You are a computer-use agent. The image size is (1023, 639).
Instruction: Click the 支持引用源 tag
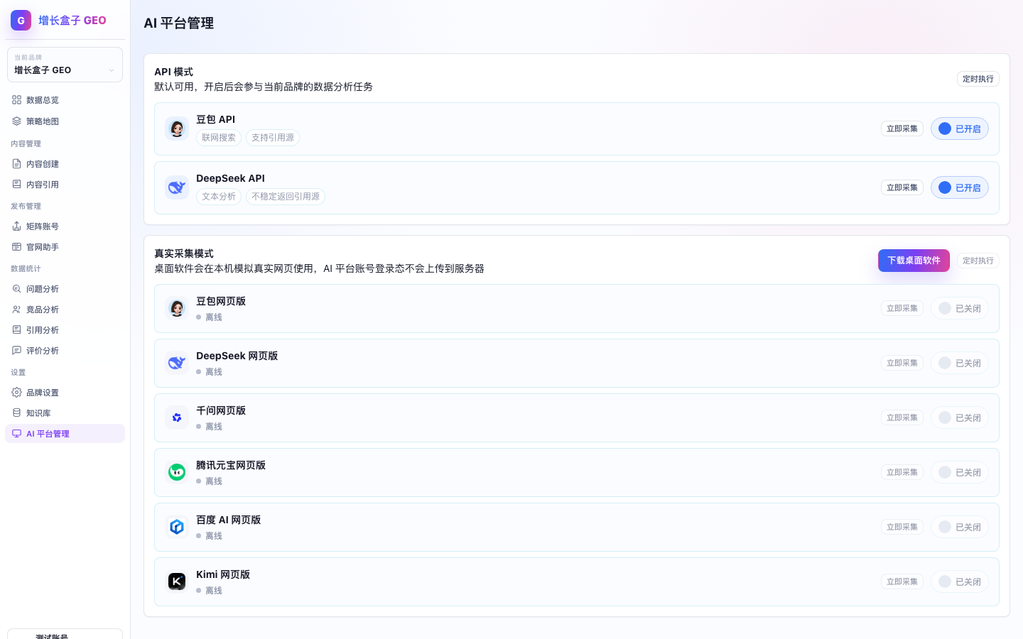(x=273, y=138)
